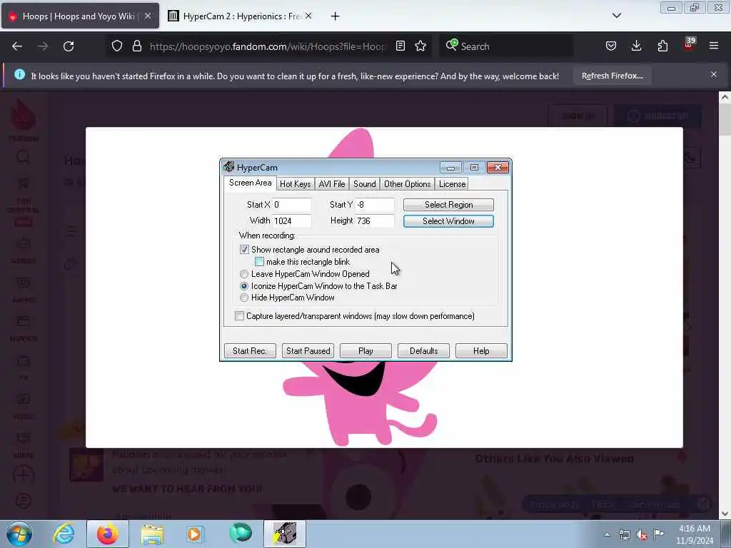Click the Select Region button
Image resolution: width=731 pixels, height=548 pixels.
tap(448, 205)
